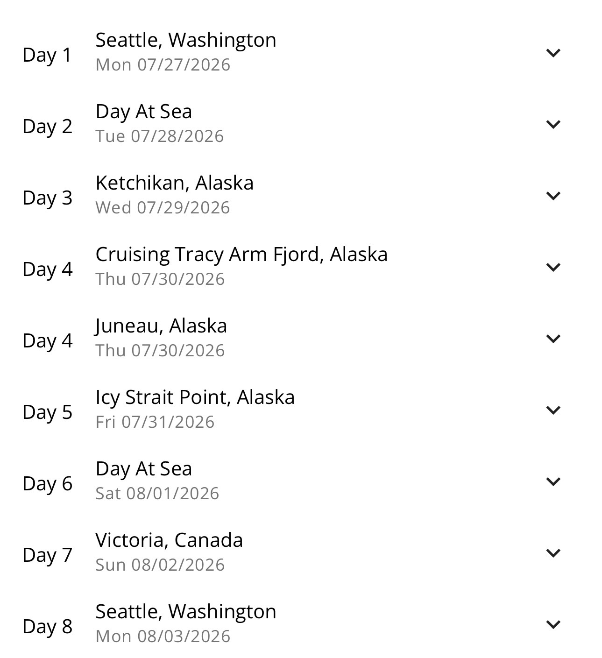Screen dimensions: 602x658
Task: Open the Juneau, Alaska port title
Action: point(161,326)
